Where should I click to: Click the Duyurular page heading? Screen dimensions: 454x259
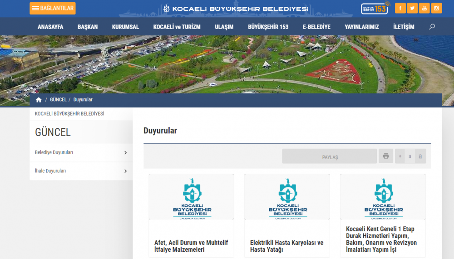coord(160,131)
